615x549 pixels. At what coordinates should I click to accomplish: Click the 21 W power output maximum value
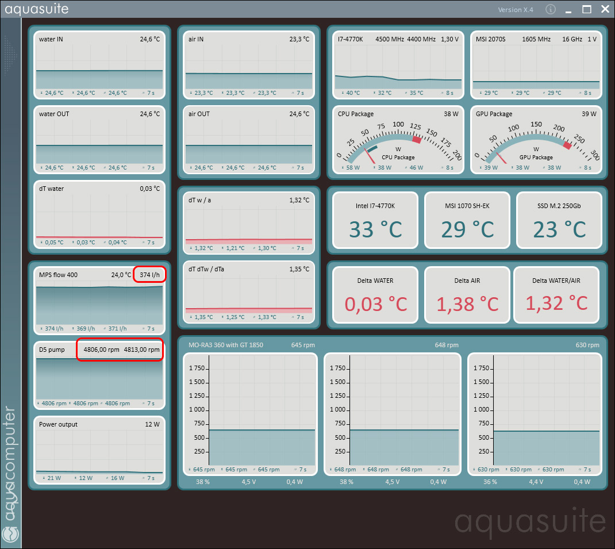click(x=54, y=478)
